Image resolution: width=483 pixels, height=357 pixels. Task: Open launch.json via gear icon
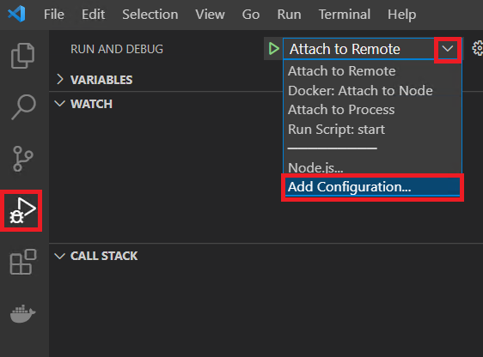point(477,49)
